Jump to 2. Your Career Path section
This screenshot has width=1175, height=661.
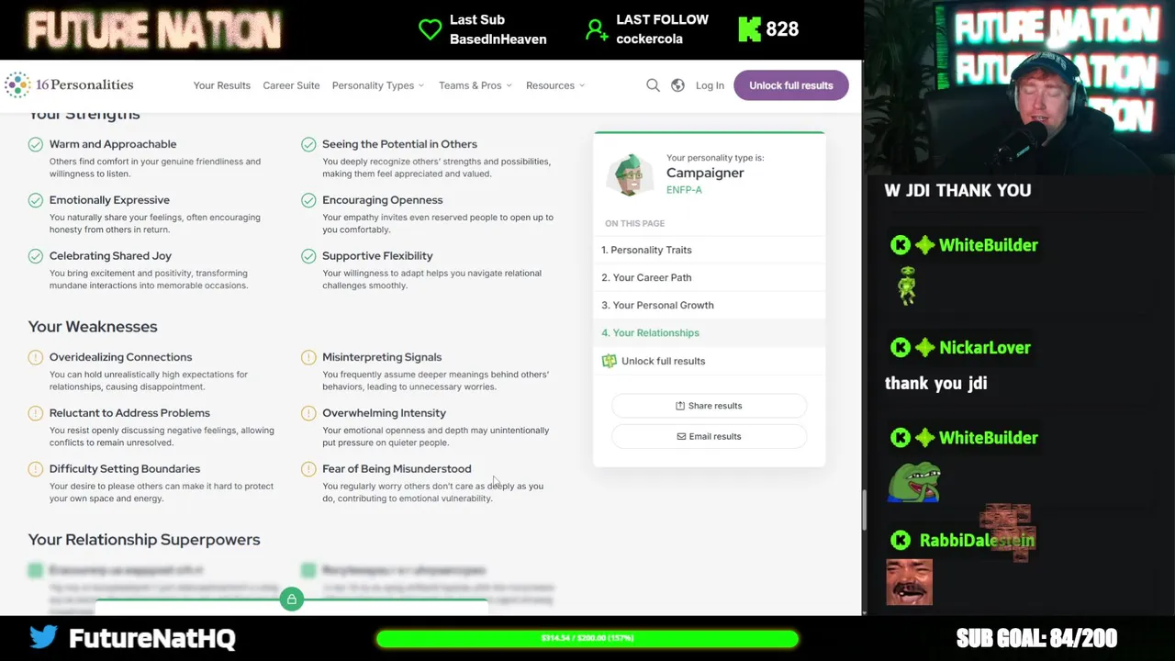tap(709, 277)
